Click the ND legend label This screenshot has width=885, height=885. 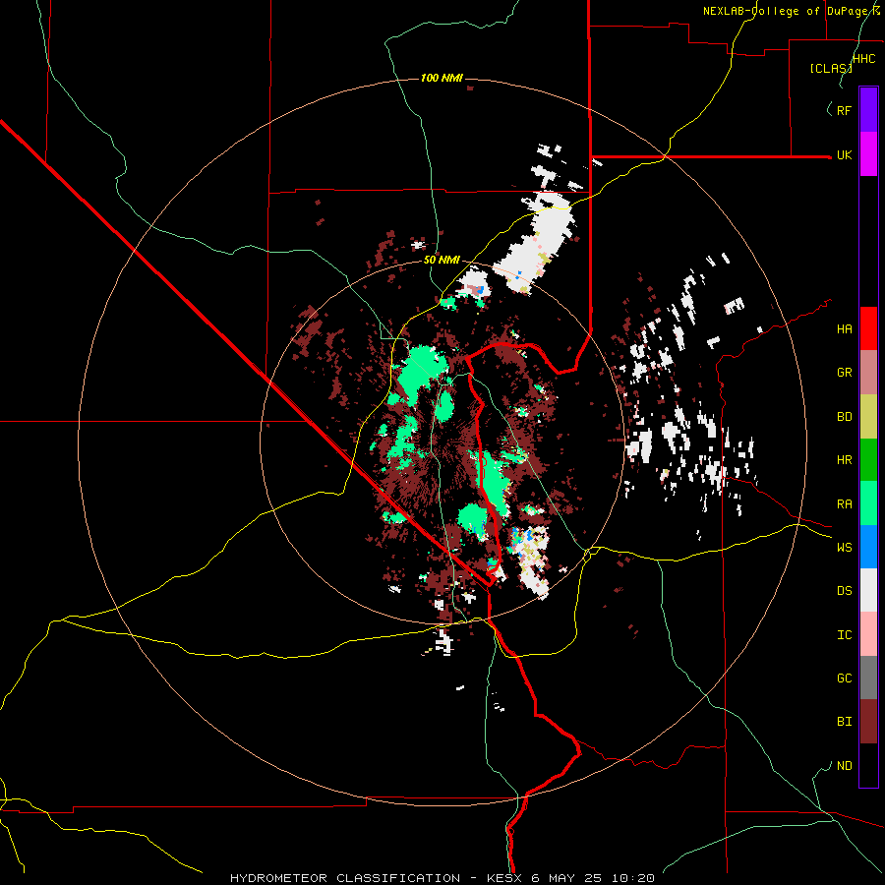(x=844, y=766)
